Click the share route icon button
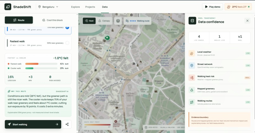Screen dimensions: 255x133 coord(67,124)
